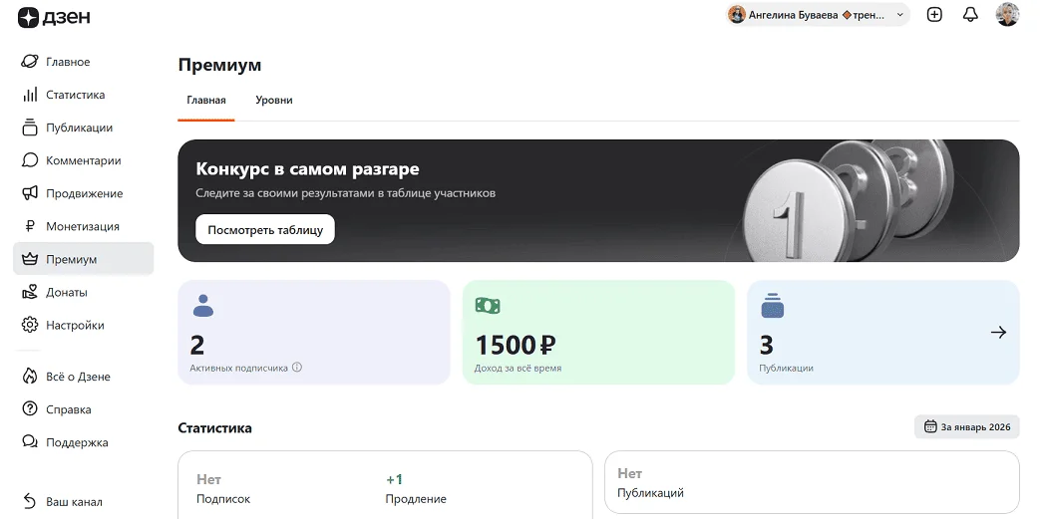Click the 2 active subscribers card
The image size is (1040, 519).
coord(314,332)
